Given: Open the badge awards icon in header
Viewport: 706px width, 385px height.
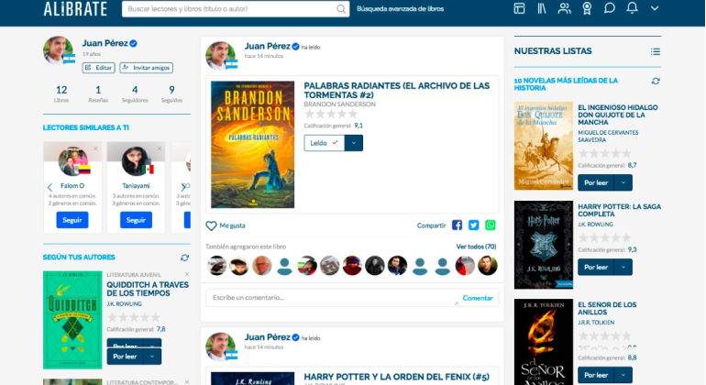Looking at the screenshot, I should [587, 8].
